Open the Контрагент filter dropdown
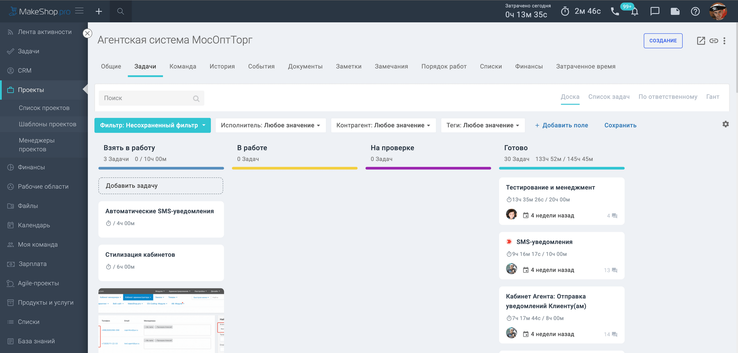Viewport: 738px width, 353px height. coord(383,125)
